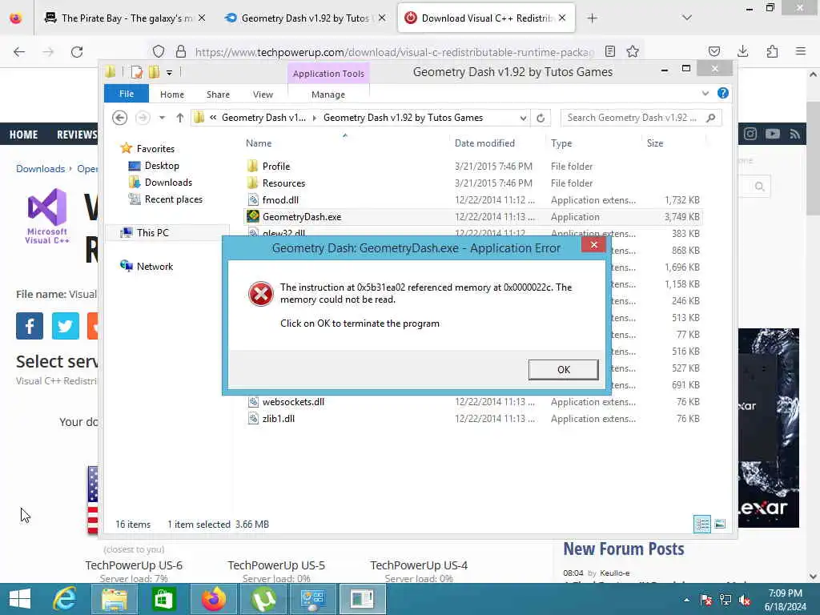Share page via Twitter icon

[x=66, y=326]
